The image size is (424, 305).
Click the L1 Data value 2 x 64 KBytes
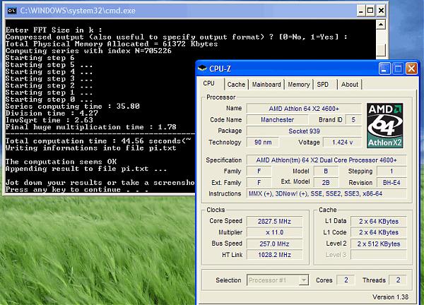point(379,221)
